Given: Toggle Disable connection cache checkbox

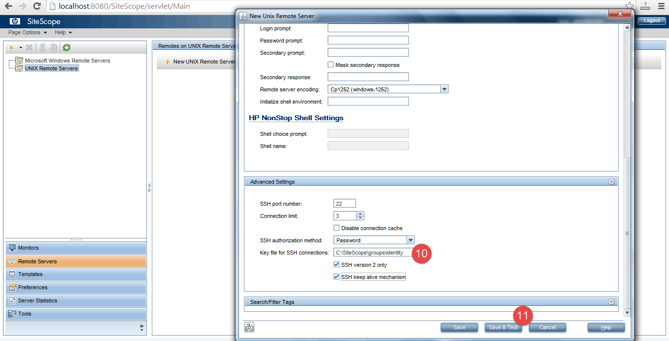Looking at the screenshot, I should click(336, 228).
